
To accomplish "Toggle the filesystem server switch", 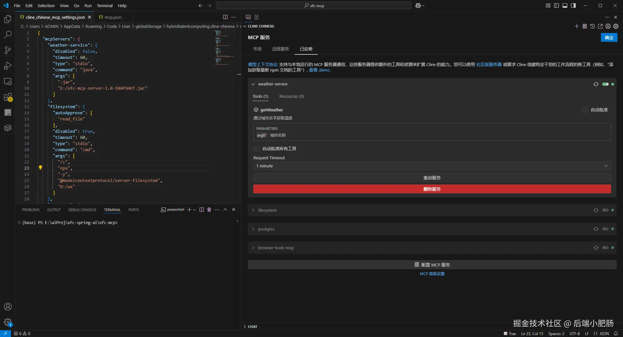I will coord(605,210).
